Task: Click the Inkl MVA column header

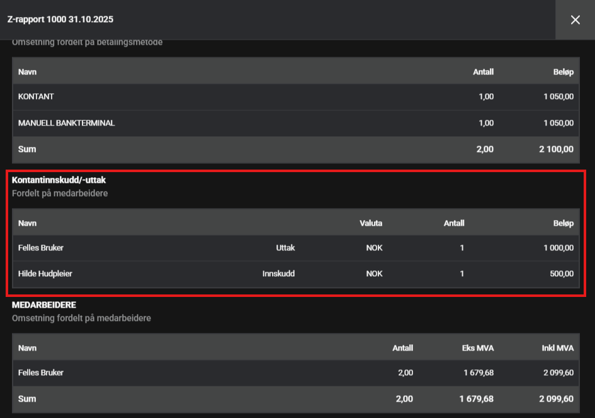Action: (558, 347)
